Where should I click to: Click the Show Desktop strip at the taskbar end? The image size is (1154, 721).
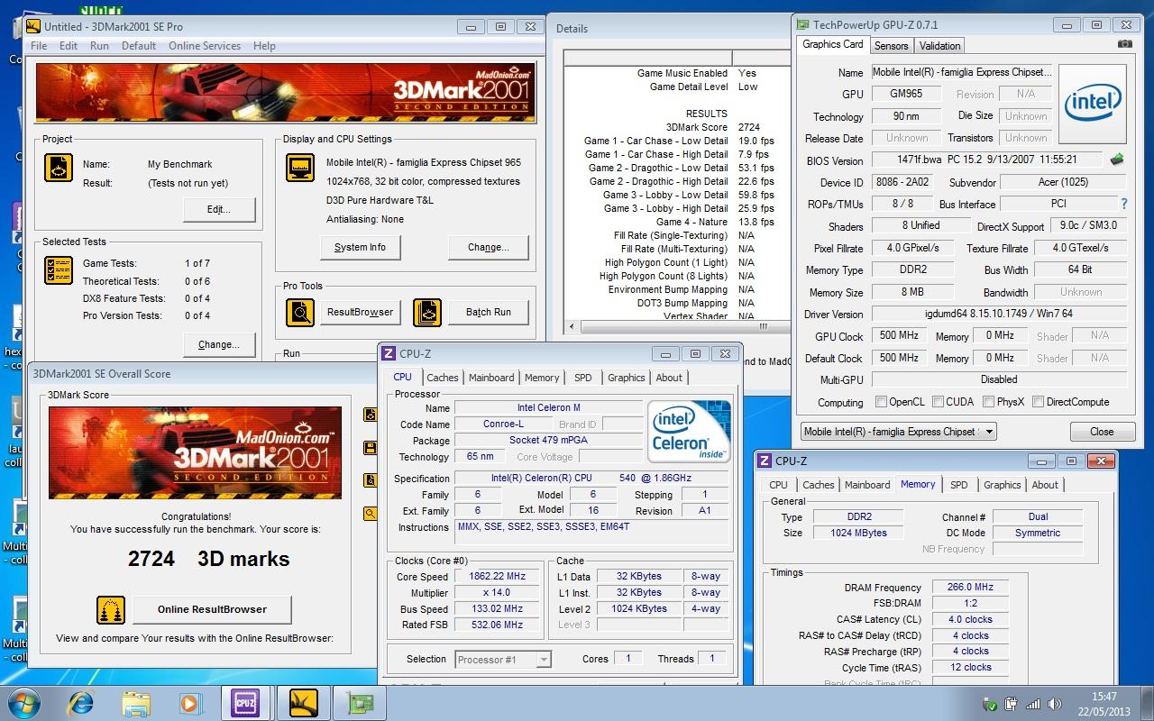[1148, 703]
